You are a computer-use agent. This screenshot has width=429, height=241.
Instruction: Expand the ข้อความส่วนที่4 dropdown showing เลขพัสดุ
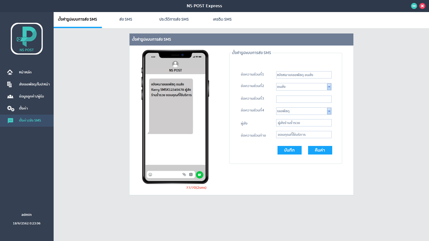click(x=329, y=111)
